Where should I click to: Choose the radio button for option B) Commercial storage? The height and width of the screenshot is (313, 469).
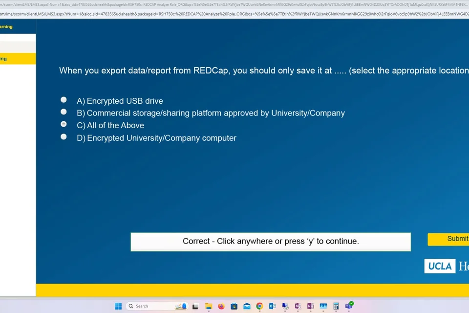[x=64, y=112]
